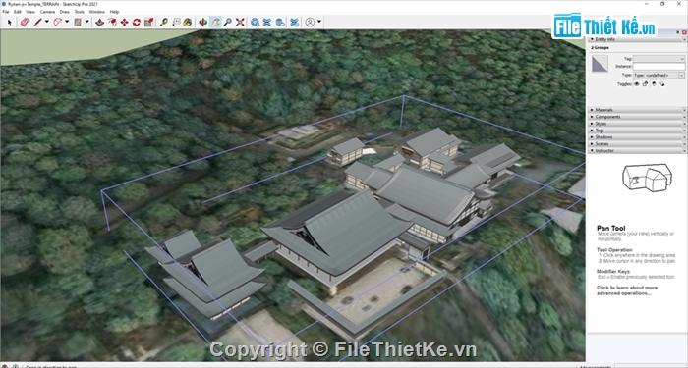This screenshot has height=368, width=688.
Task: Activate the Rotate tool
Action: click(x=137, y=22)
